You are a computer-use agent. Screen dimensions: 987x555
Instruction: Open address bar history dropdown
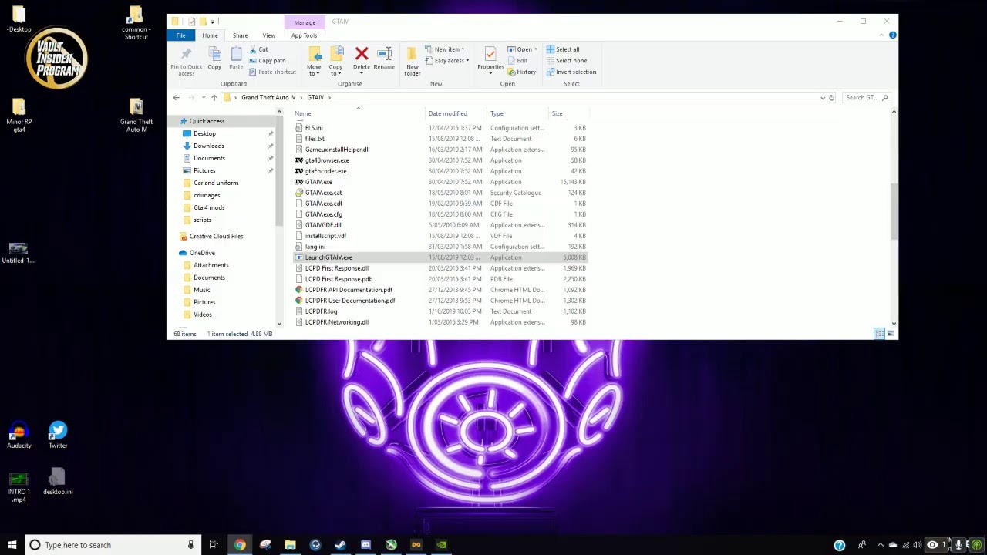pos(823,98)
